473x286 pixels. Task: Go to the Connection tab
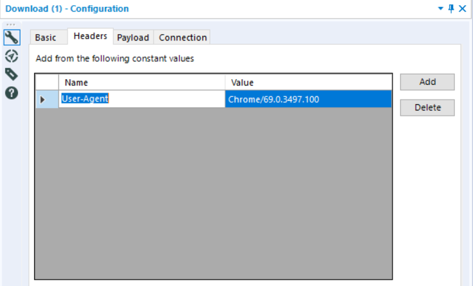click(x=183, y=37)
